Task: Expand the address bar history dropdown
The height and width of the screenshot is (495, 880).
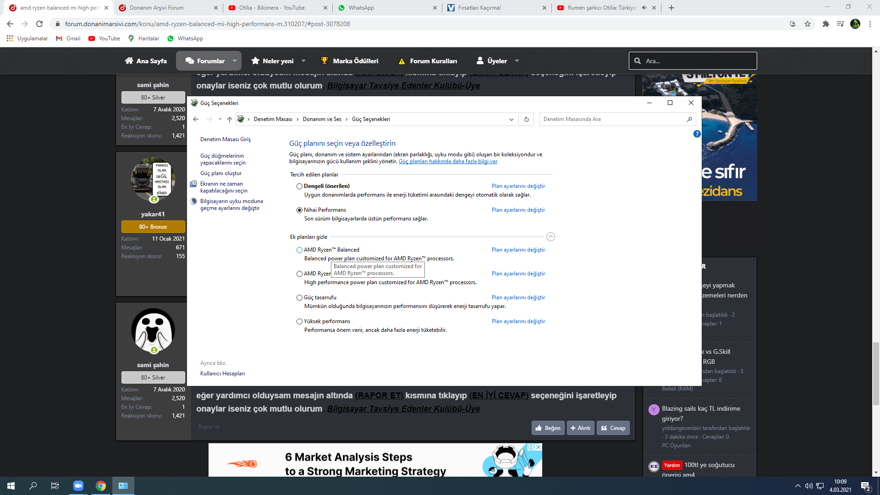Action: 511,119
